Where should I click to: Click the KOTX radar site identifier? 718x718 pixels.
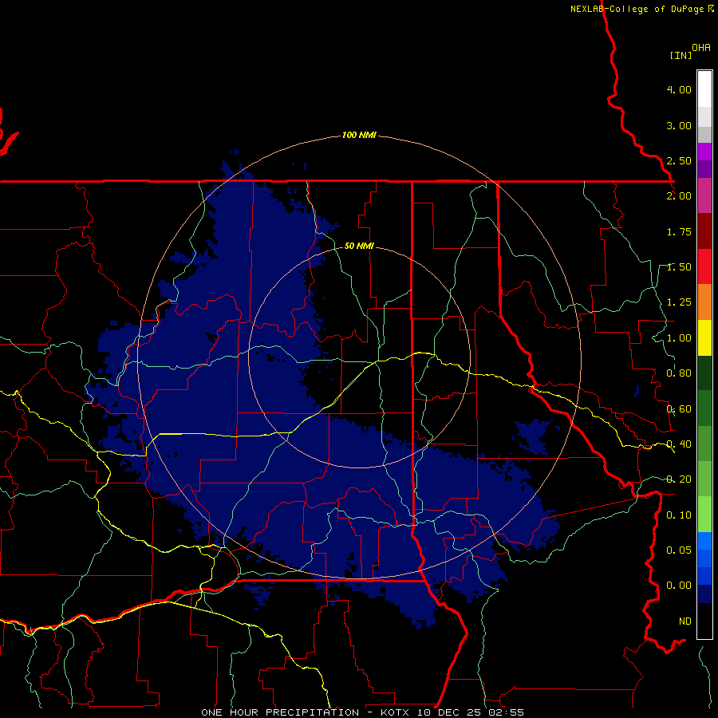pos(395,712)
